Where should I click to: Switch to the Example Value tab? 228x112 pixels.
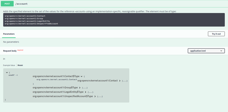coord(9,65)
